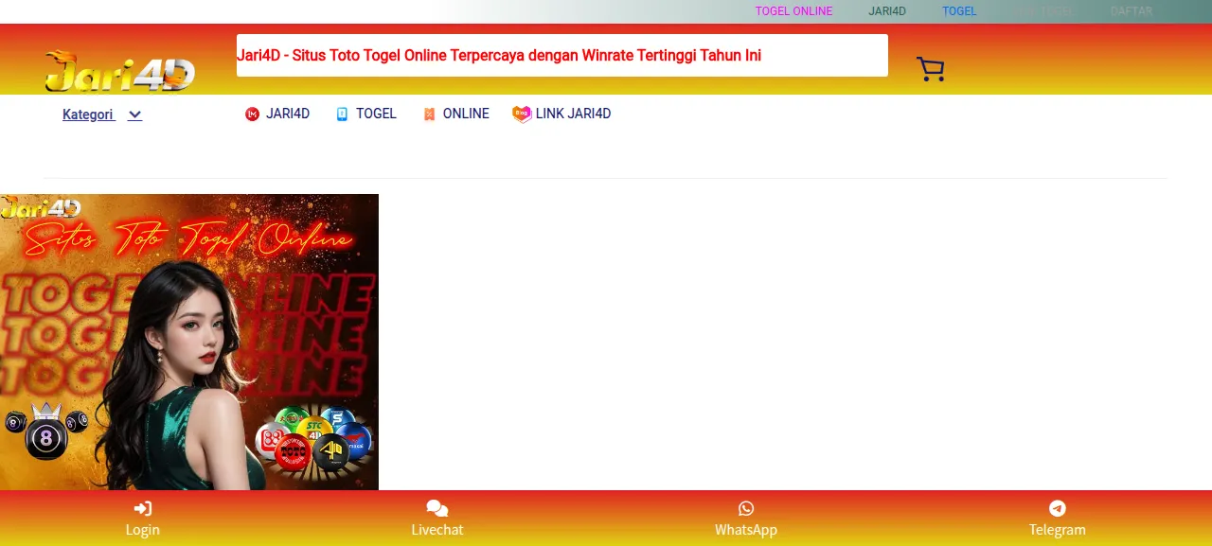Open the blue TOGEL top link
The width and height of the screenshot is (1212, 546).
tap(959, 11)
